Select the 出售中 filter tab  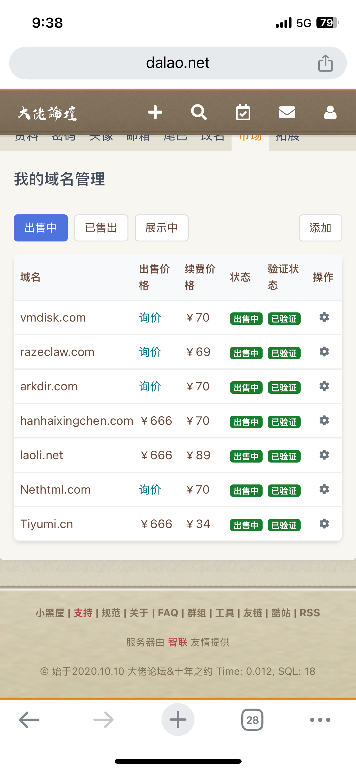pyautogui.click(x=41, y=228)
